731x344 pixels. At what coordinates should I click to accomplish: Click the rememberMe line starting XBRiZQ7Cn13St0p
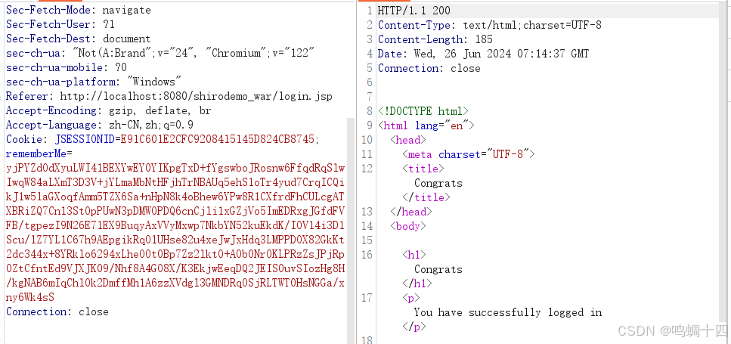click(175, 211)
